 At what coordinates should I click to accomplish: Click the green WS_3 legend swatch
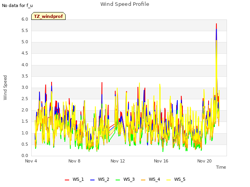click(x=118, y=180)
